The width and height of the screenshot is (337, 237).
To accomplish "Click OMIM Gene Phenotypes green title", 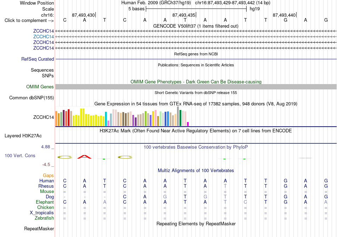I will [x=196, y=82].
